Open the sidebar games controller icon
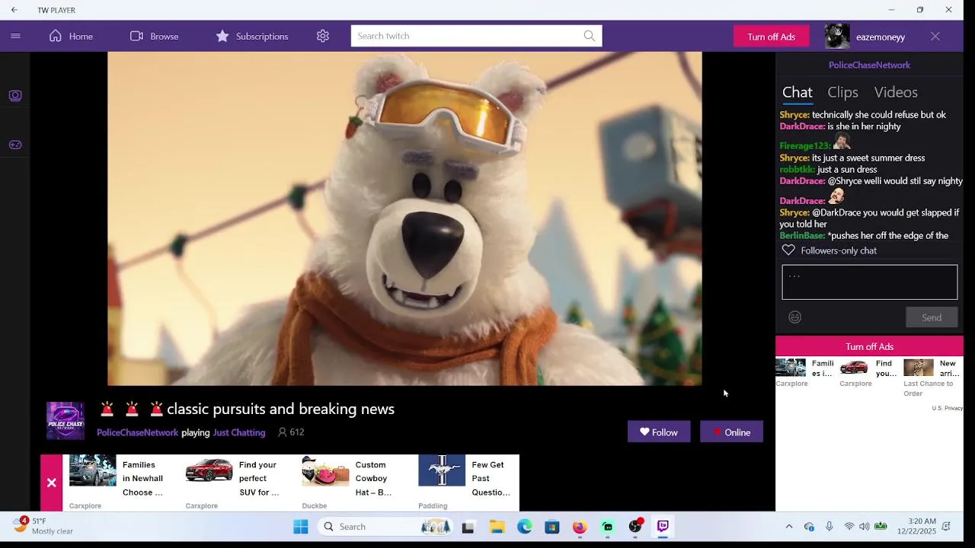 click(15, 145)
